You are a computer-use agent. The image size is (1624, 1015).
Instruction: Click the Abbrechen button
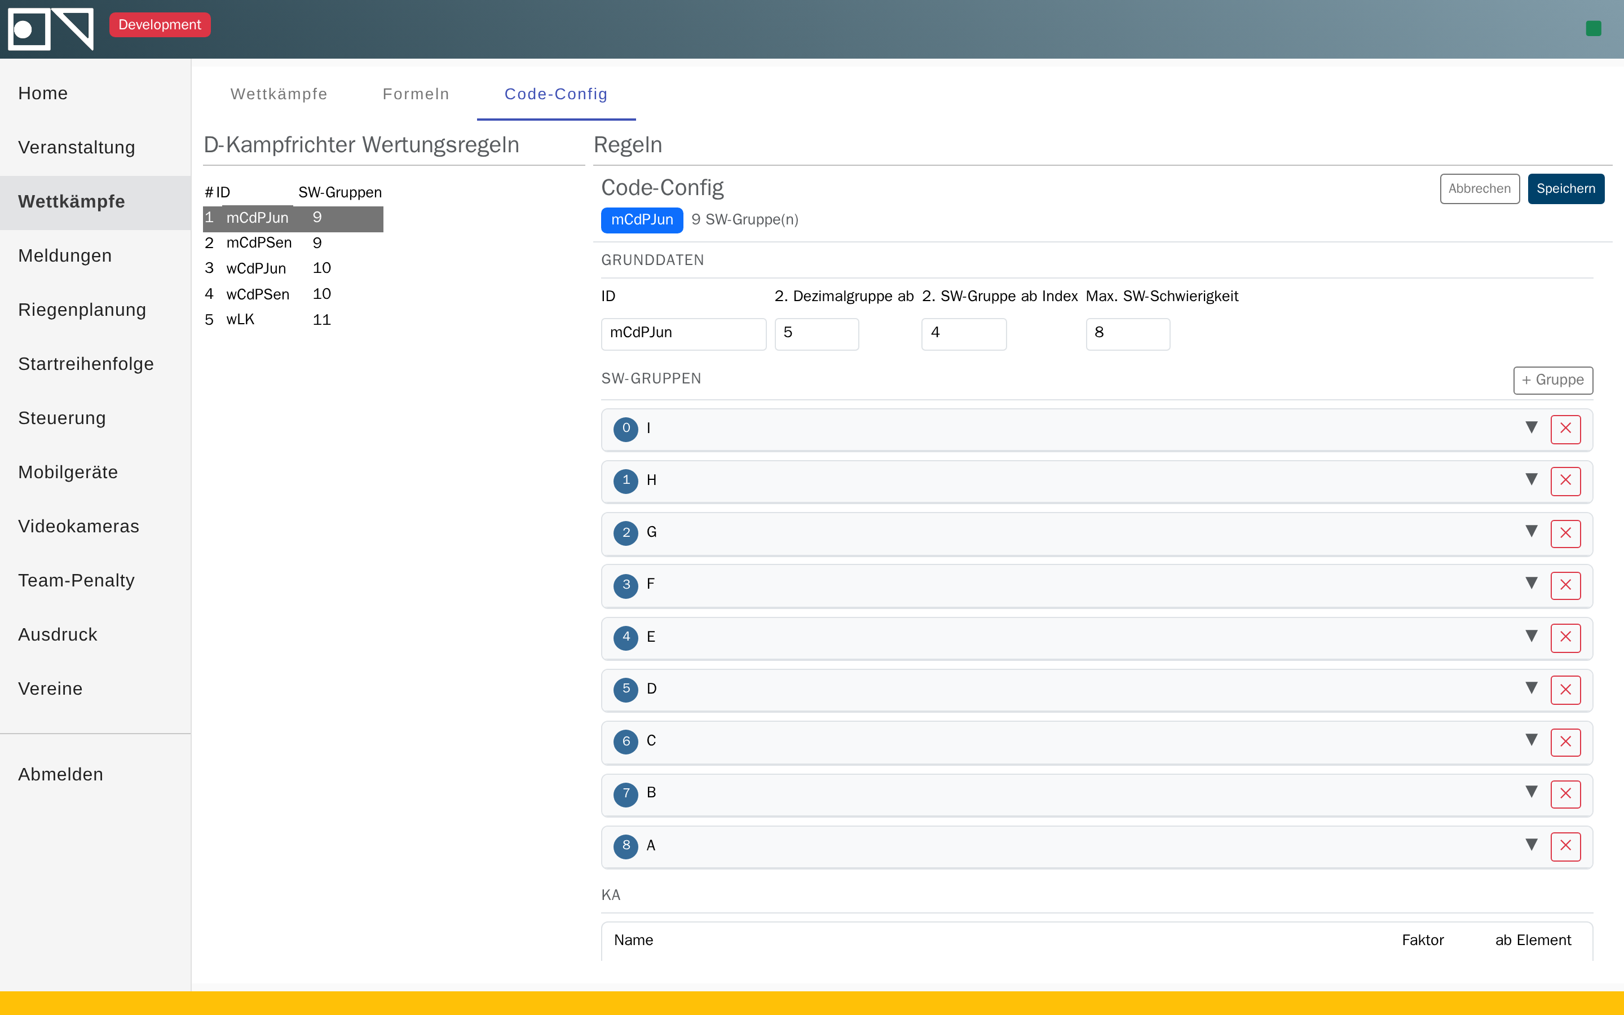[x=1479, y=189]
